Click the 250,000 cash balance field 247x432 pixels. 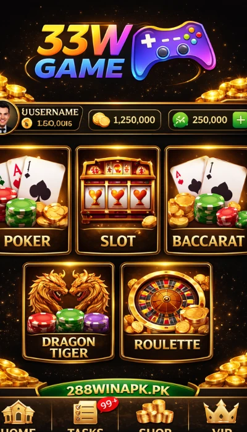(207, 120)
